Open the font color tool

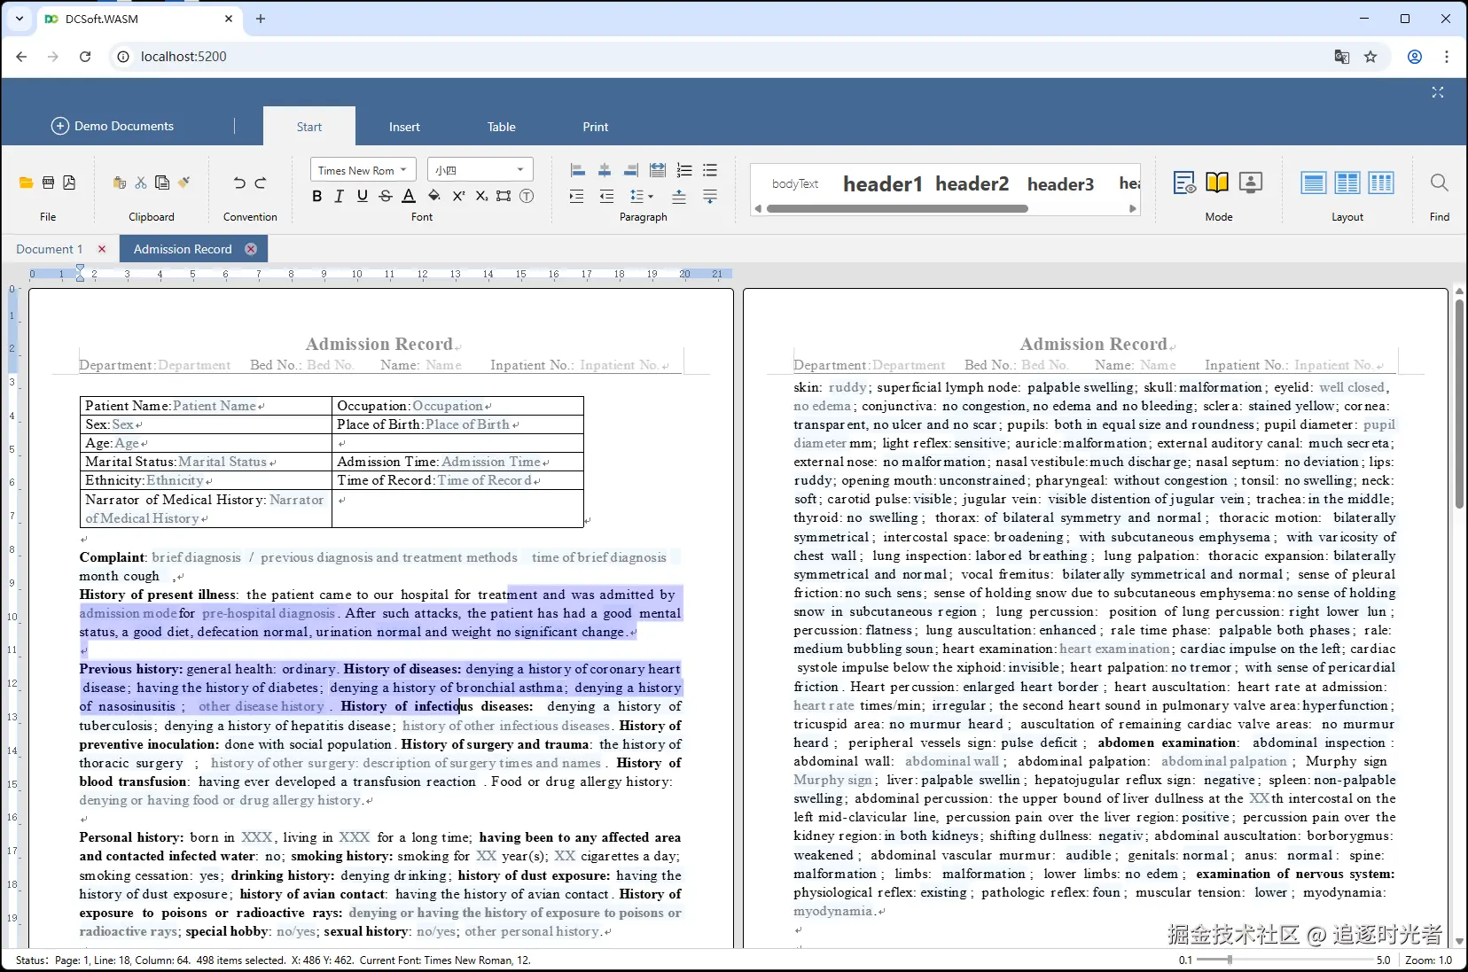[x=409, y=196]
